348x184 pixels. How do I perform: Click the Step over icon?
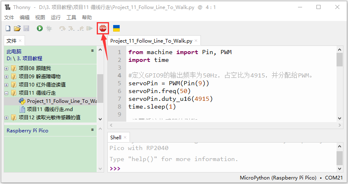point(62,28)
